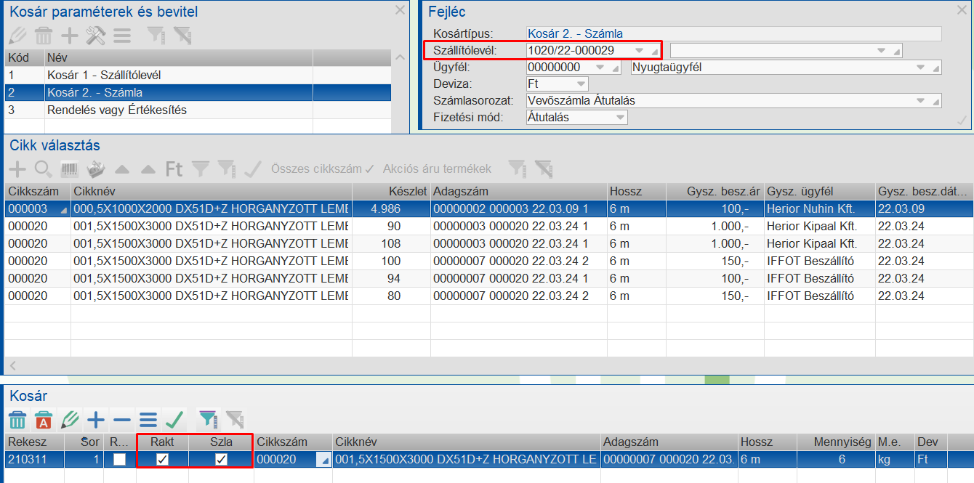
Task: Click the plus icon in Kosár paraméterek toolbar
Action: coord(69,35)
